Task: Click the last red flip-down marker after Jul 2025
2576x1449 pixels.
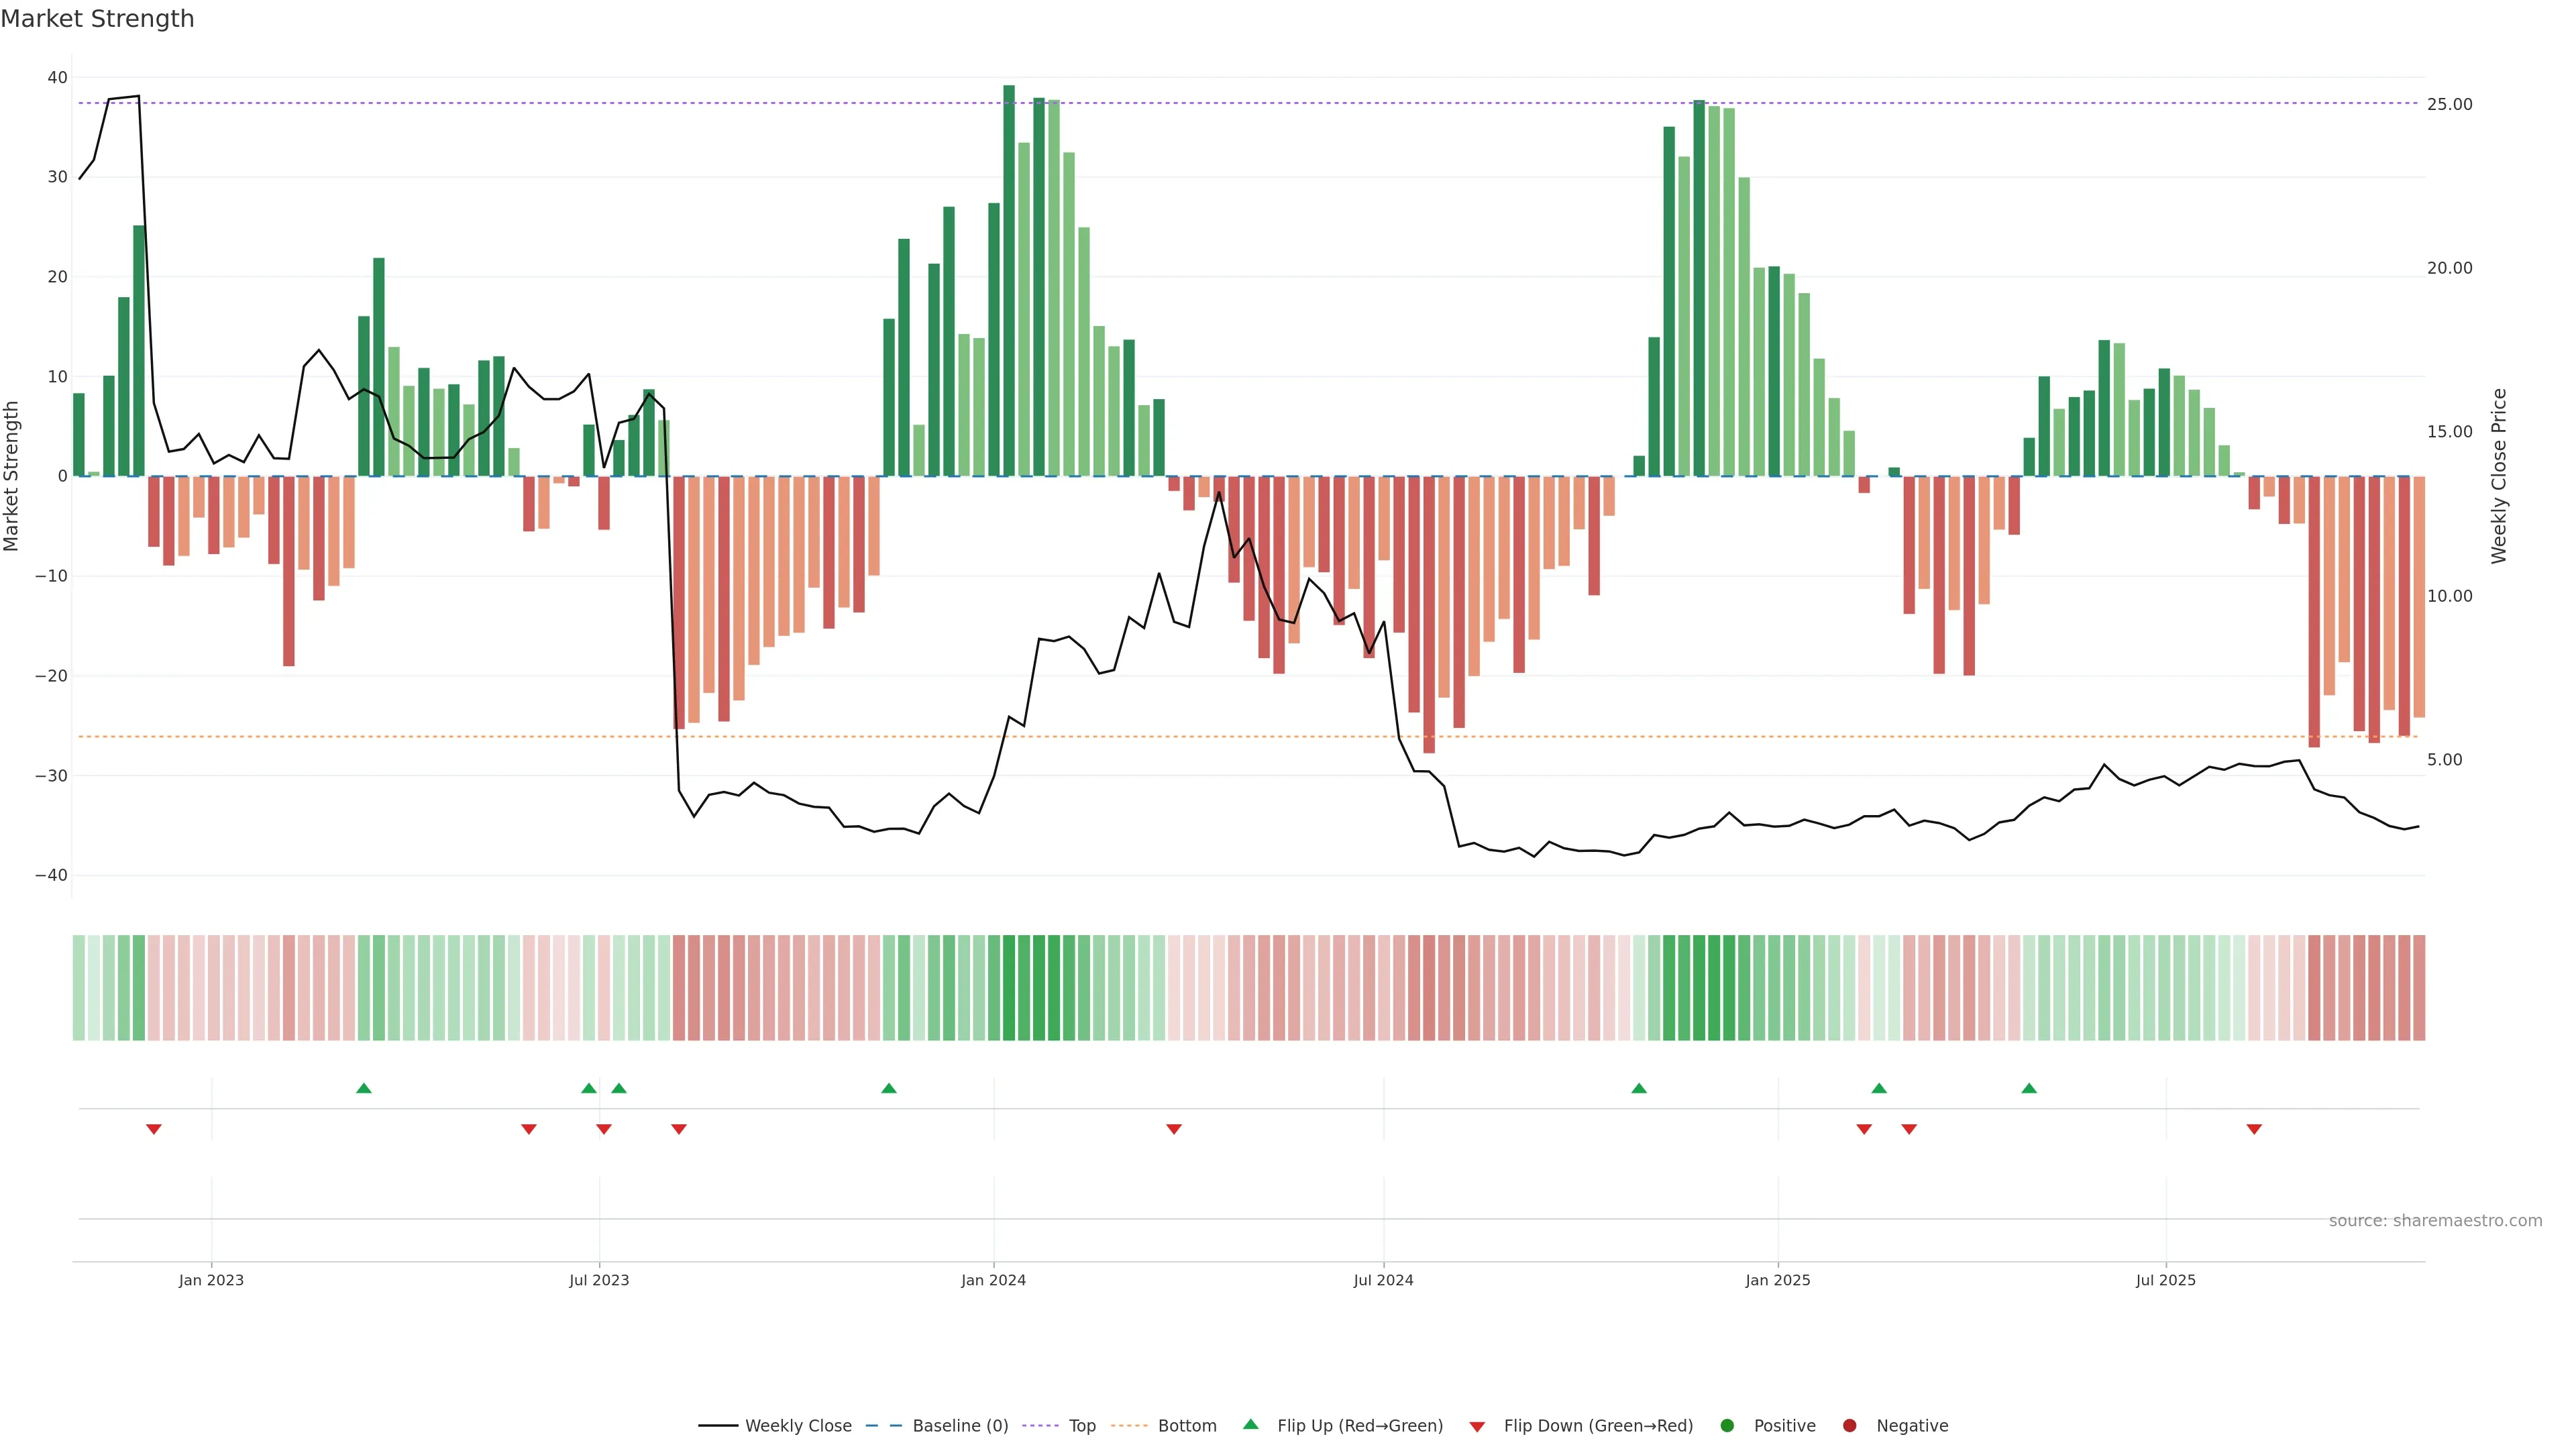Action: click(2254, 1129)
